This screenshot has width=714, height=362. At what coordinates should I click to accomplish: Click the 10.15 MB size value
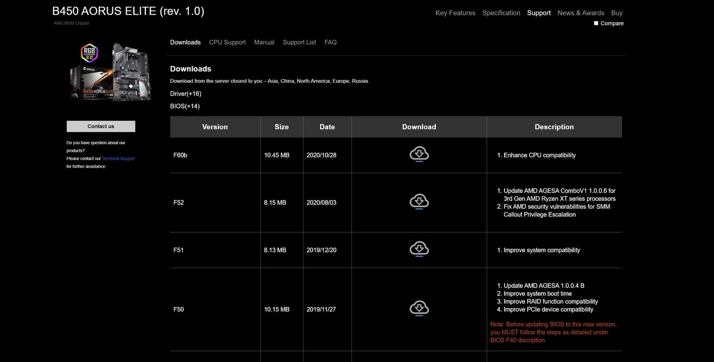[x=277, y=310]
